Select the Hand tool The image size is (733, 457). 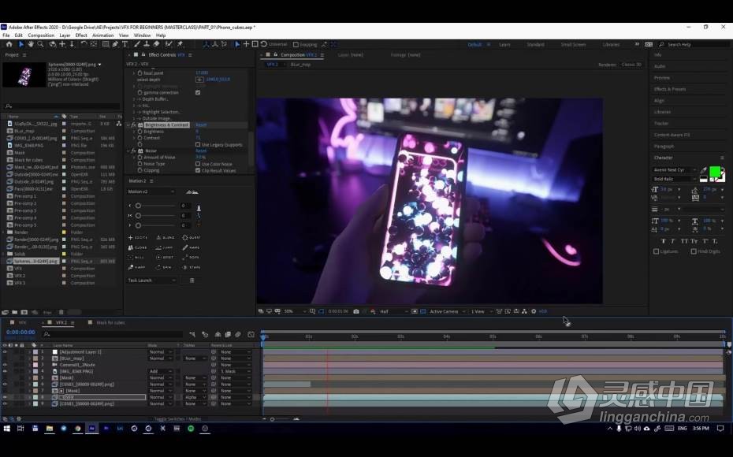(31, 44)
